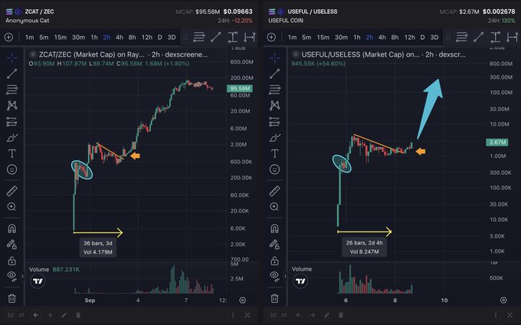Switch USEFUL chart to 5m timeframe
This screenshot has height=325, width=521.
click(x=306, y=38)
